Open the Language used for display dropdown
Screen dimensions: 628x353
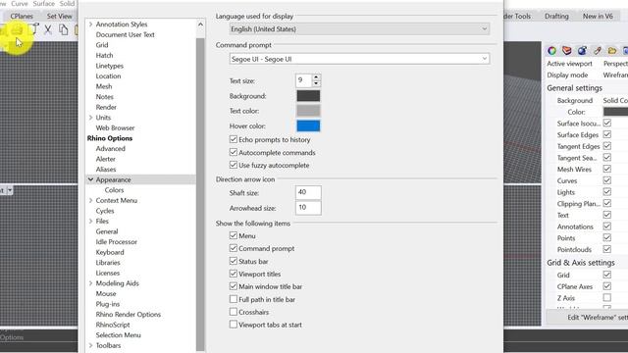[359, 28]
